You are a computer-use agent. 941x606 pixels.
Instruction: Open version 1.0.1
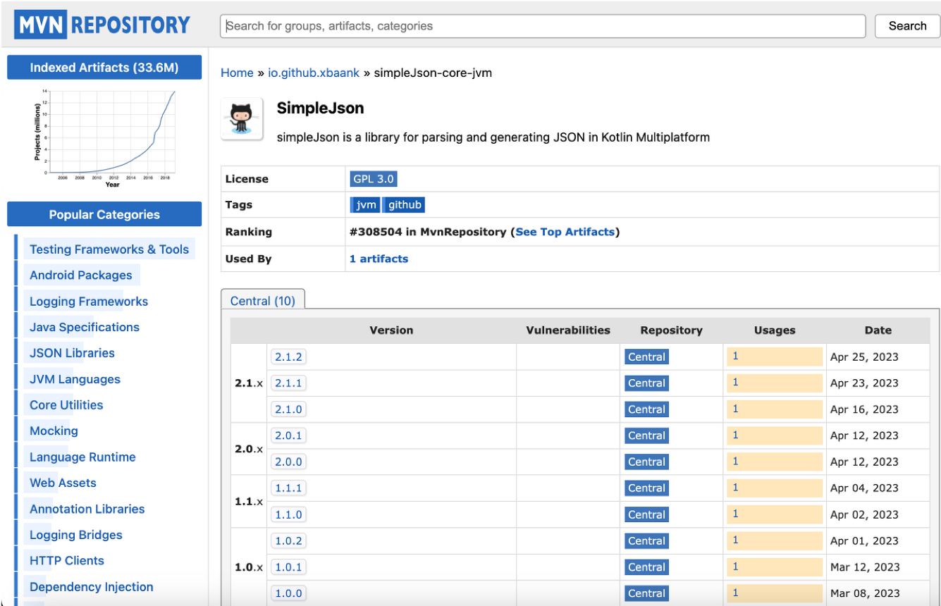click(x=288, y=567)
